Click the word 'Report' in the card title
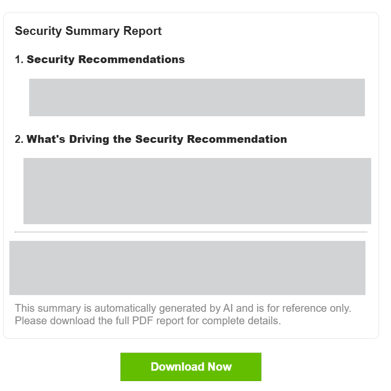391x391 pixels. point(142,31)
